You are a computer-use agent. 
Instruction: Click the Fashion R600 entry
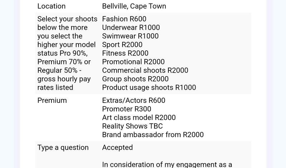(x=124, y=19)
